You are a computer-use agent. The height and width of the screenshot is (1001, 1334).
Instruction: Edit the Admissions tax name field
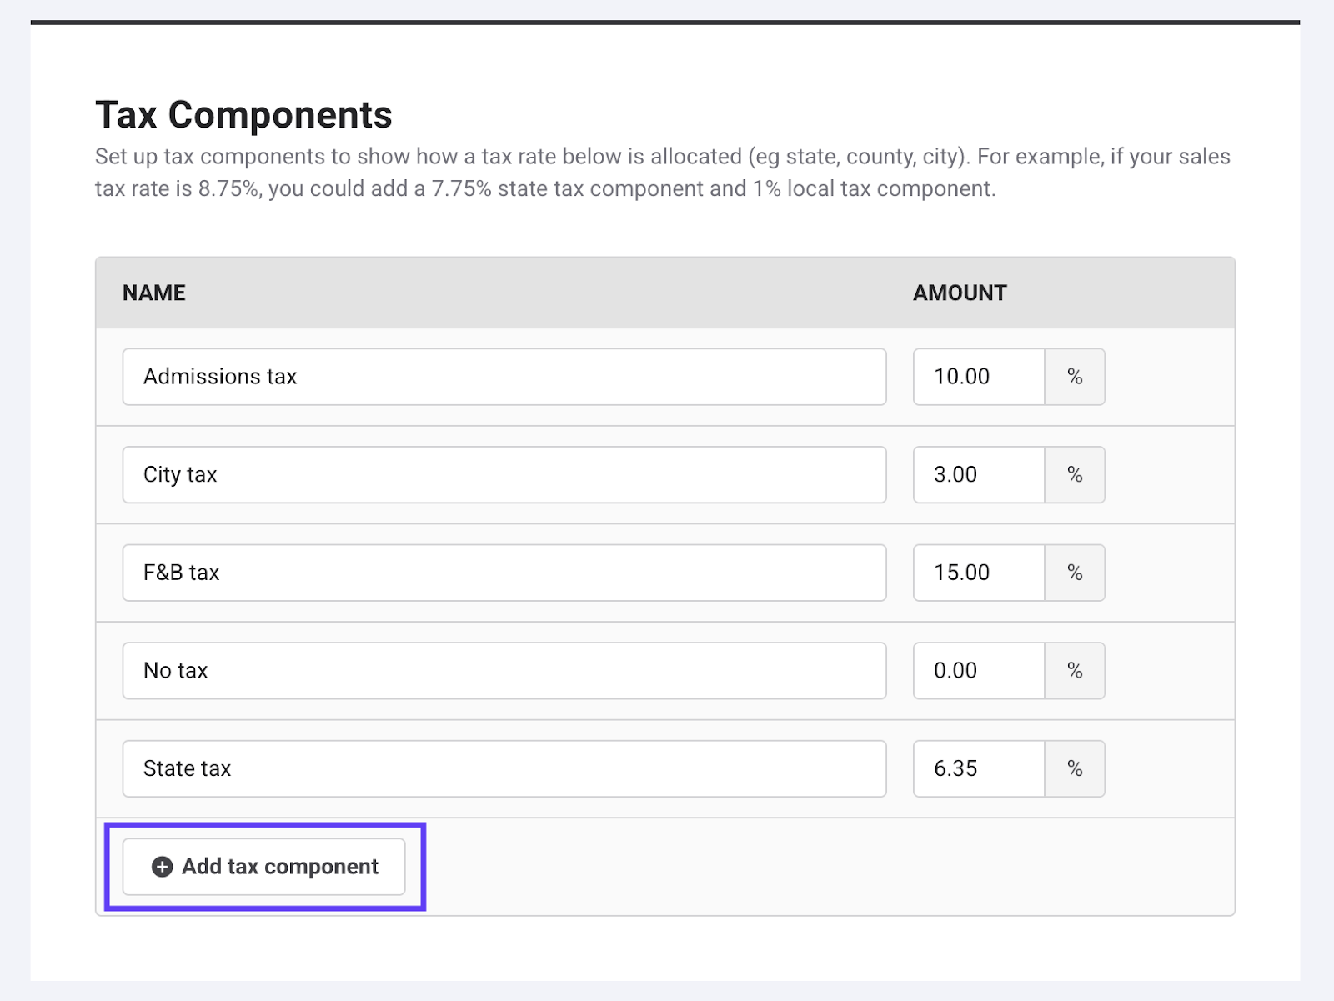[504, 377]
